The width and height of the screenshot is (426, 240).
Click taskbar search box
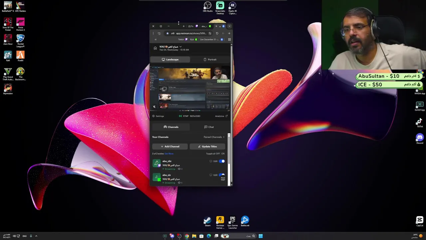click(x=238, y=236)
